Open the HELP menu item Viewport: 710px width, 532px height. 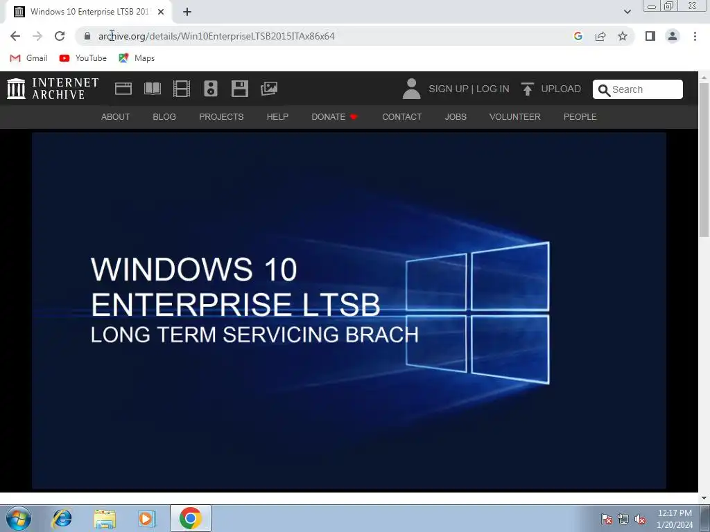click(x=277, y=116)
